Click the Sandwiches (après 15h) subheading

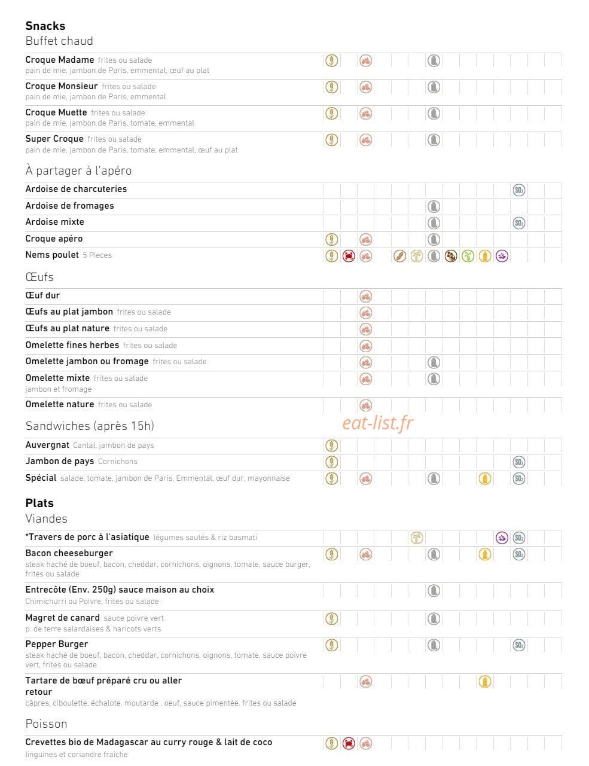click(x=90, y=426)
